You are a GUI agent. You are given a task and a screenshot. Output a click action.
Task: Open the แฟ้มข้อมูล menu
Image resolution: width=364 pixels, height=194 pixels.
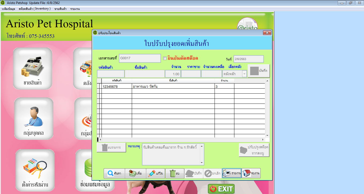pos(8,9)
